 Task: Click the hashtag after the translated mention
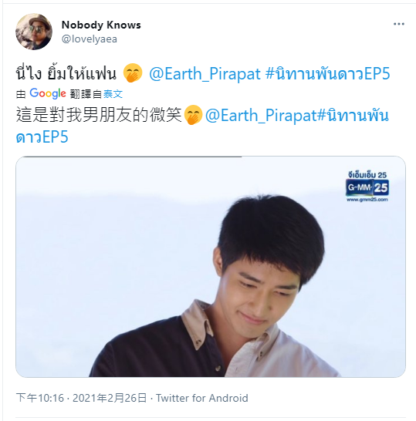coord(353,116)
